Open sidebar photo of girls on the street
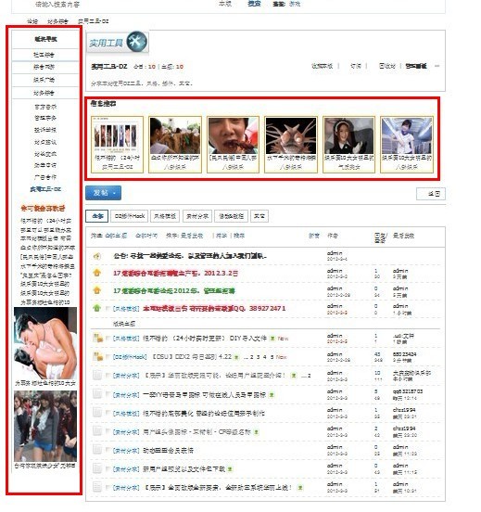The height and width of the screenshot is (512, 481). tap(45, 426)
